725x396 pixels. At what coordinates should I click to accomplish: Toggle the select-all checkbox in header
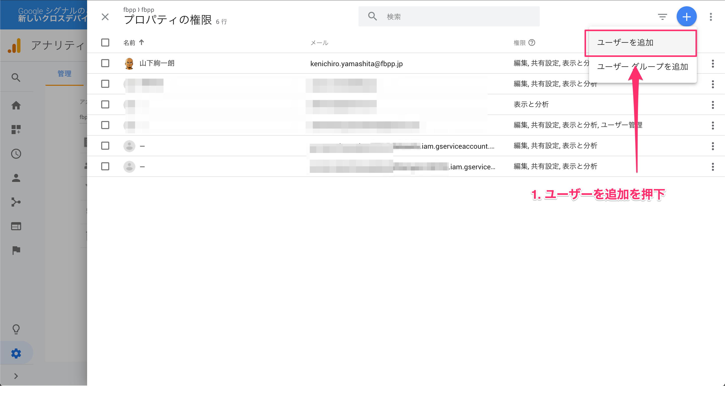click(x=105, y=43)
